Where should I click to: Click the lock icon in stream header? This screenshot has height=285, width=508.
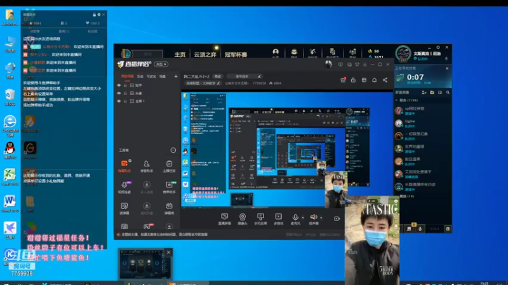click(353, 80)
